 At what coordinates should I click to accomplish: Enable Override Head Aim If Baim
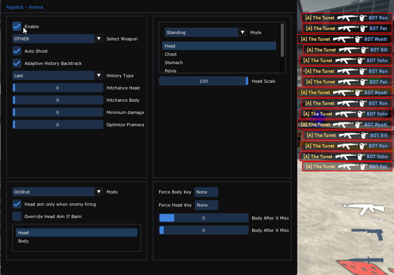[x=17, y=216]
